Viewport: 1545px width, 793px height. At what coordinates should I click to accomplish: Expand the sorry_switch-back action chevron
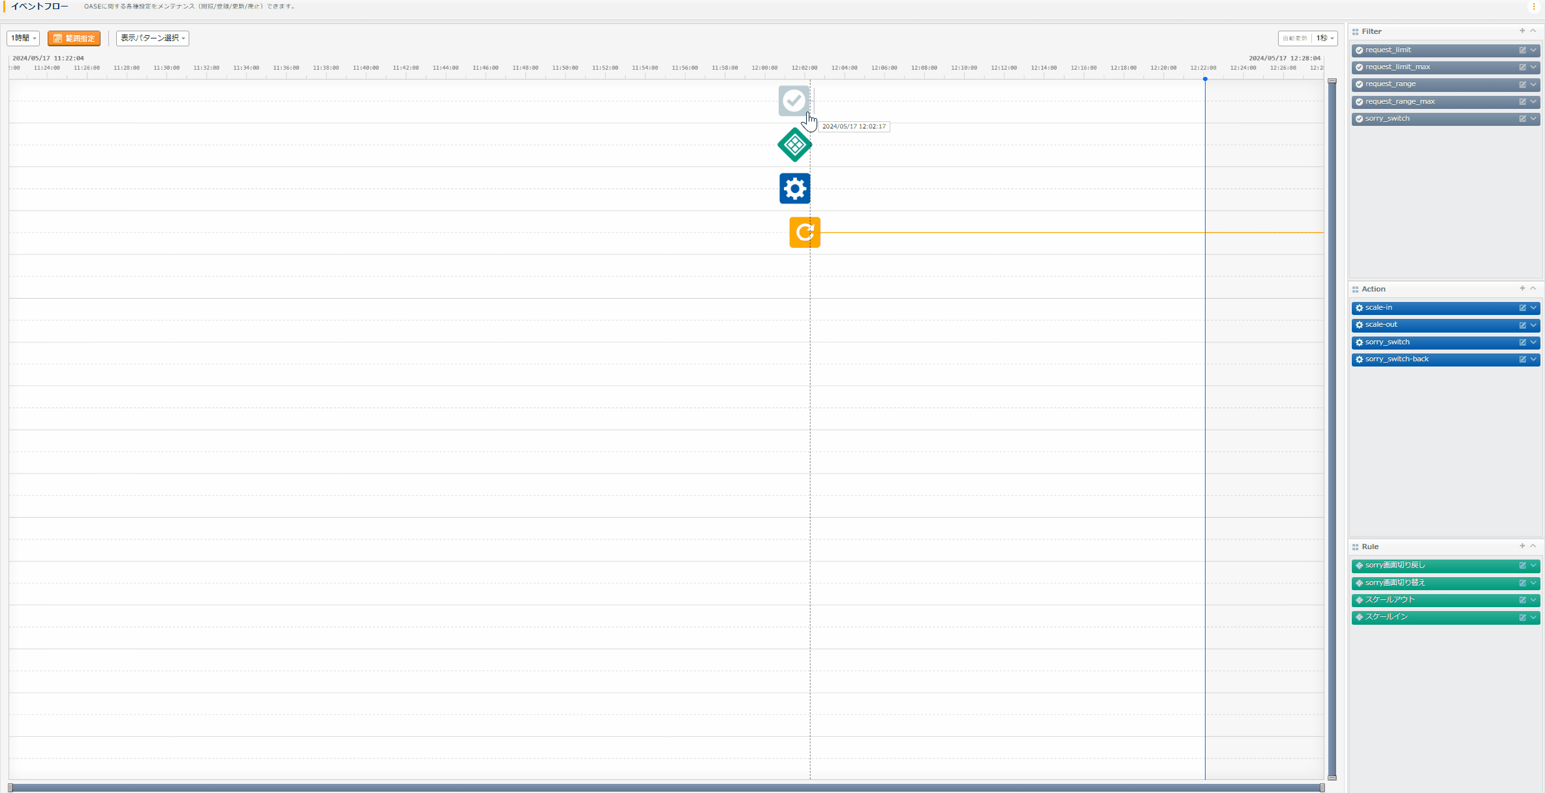point(1533,359)
